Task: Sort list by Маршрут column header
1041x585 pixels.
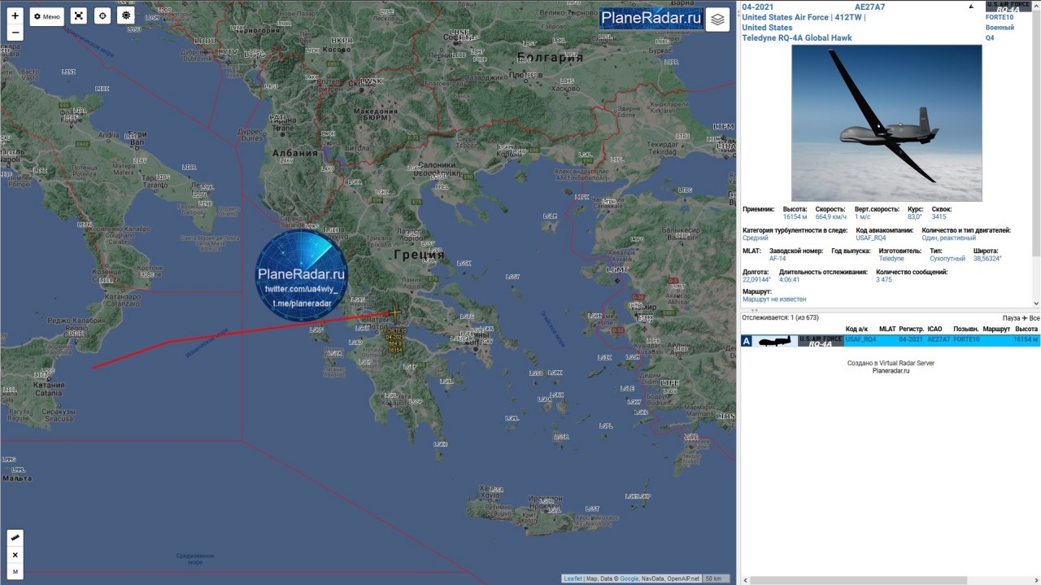Action: click(x=996, y=329)
